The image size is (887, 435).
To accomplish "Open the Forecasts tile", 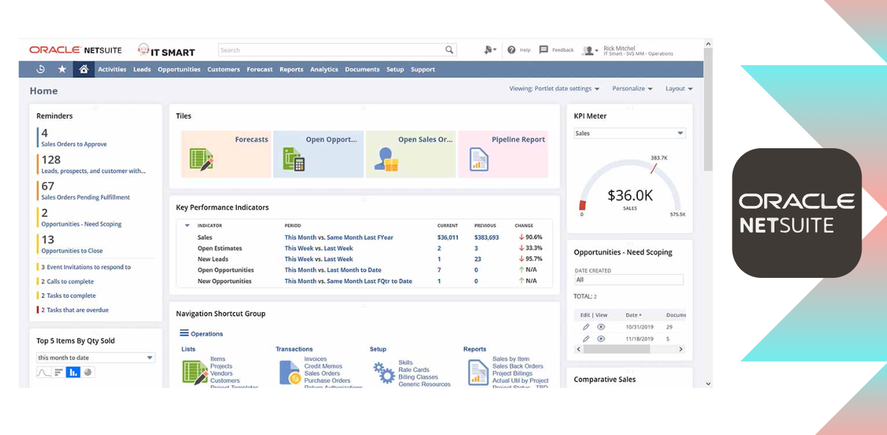I will (226, 154).
